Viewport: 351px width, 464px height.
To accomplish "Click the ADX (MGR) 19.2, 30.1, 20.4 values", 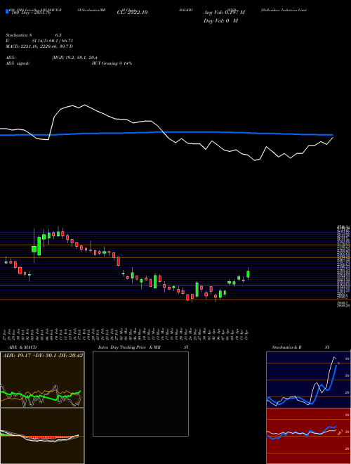I will click(x=74, y=58).
